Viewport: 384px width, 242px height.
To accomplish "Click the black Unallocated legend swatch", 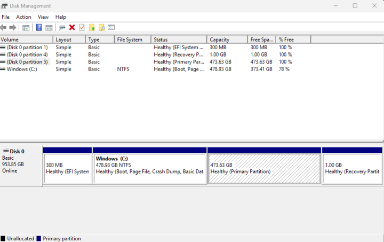I will [3, 239].
